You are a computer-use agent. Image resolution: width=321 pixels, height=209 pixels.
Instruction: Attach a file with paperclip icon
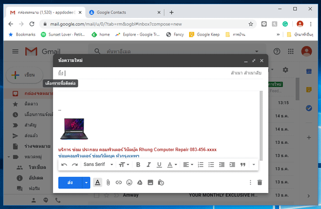coord(108,182)
